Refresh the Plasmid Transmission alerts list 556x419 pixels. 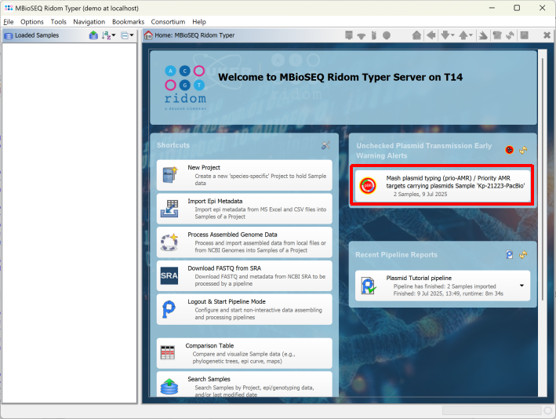coord(523,150)
